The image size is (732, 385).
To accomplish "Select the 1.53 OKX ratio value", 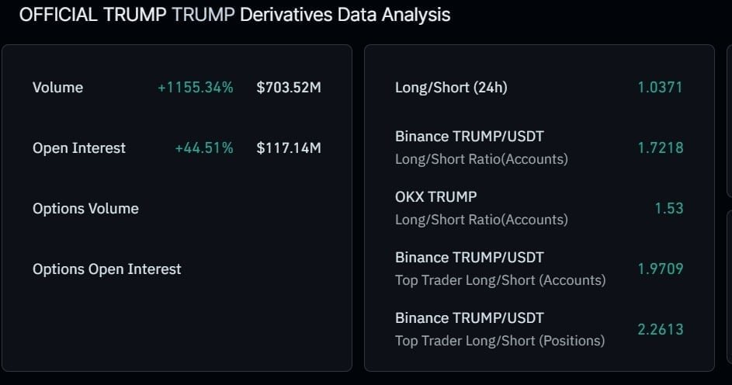I will coord(668,208).
